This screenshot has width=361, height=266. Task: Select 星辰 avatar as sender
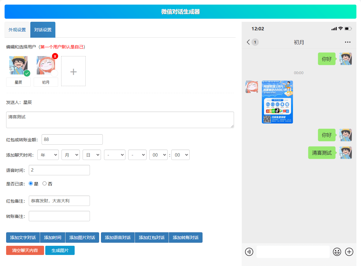(x=18, y=65)
